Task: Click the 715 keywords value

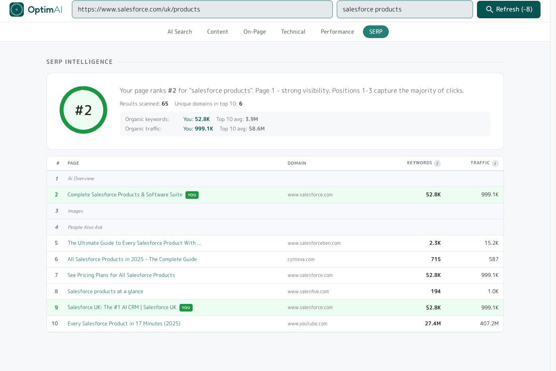Action: pos(436,260)
